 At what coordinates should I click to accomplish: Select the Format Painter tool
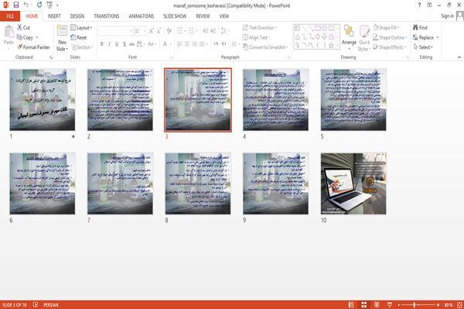[x=33, y=47]
